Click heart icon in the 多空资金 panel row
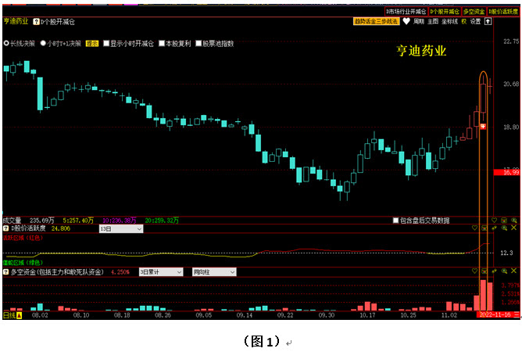 pyautogui.click(x=474, y=271)
